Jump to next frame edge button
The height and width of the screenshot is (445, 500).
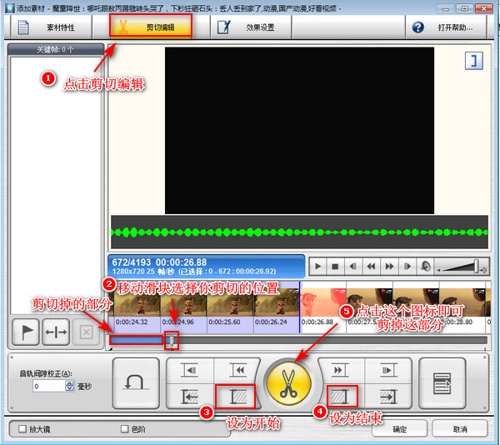pos(388,370)
